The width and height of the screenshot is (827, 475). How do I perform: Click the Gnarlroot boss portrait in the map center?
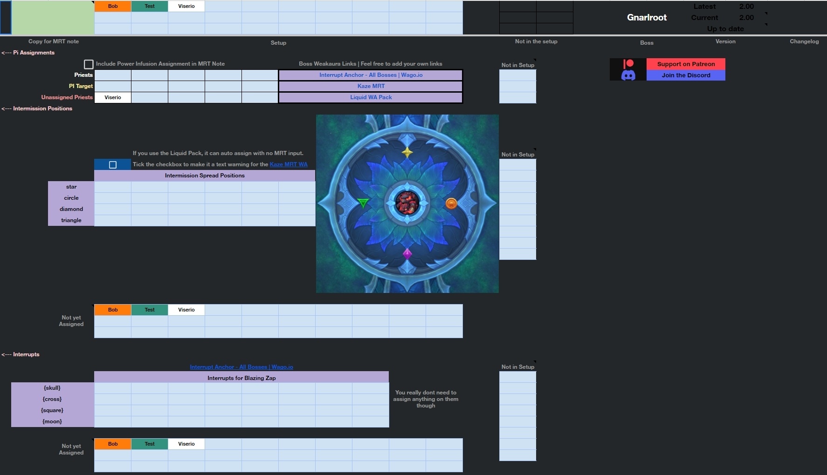(407, 203)
